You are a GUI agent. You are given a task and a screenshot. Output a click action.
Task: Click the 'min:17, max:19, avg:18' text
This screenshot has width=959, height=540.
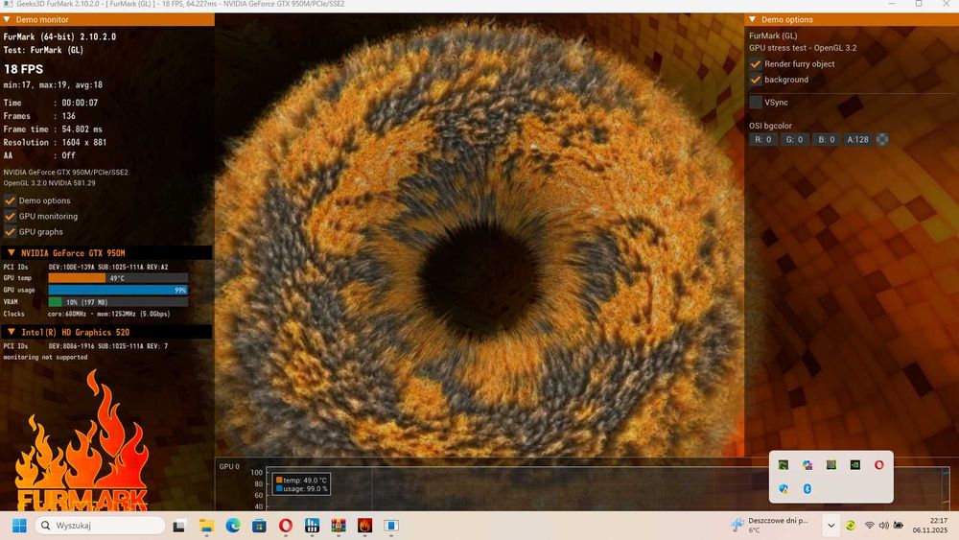(53, 85)
